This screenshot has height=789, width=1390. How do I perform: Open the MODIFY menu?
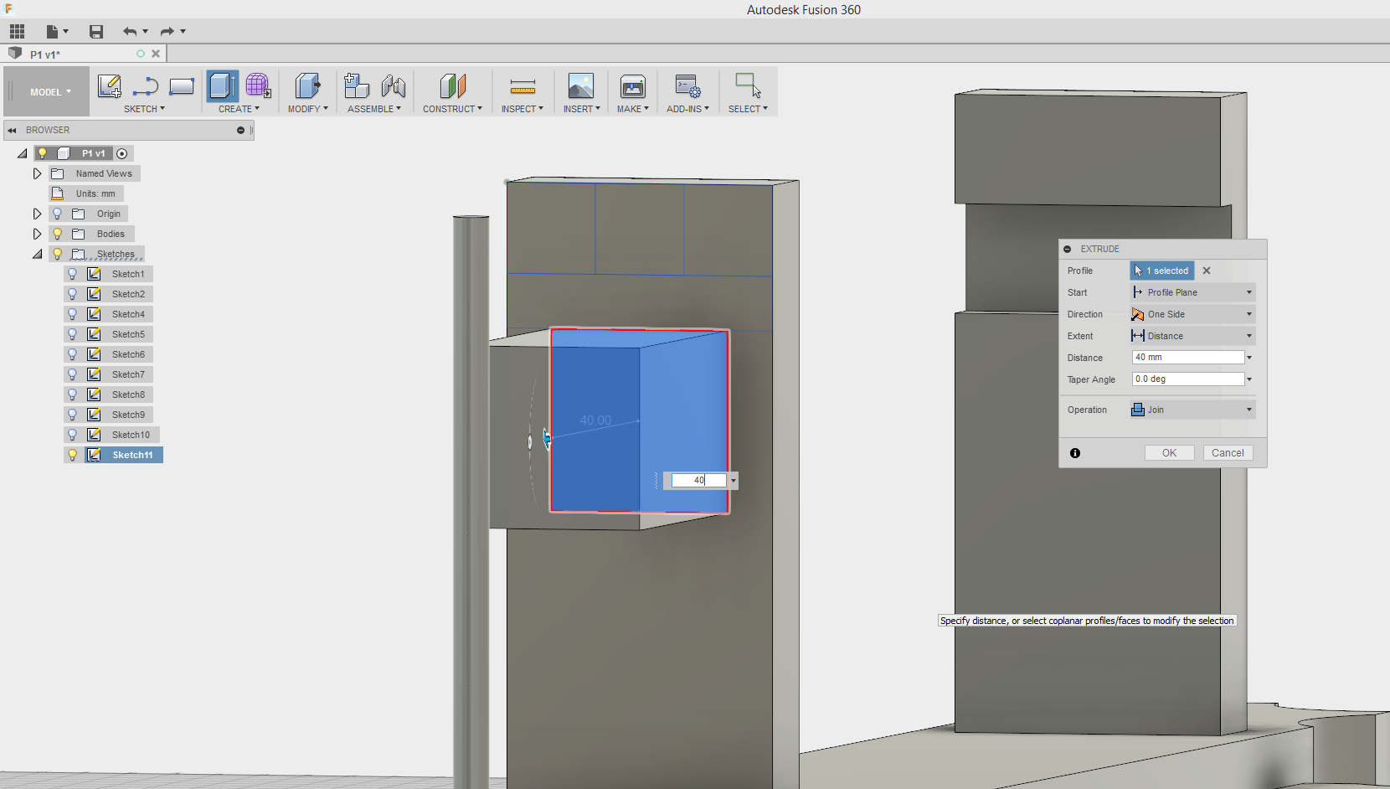307,109
